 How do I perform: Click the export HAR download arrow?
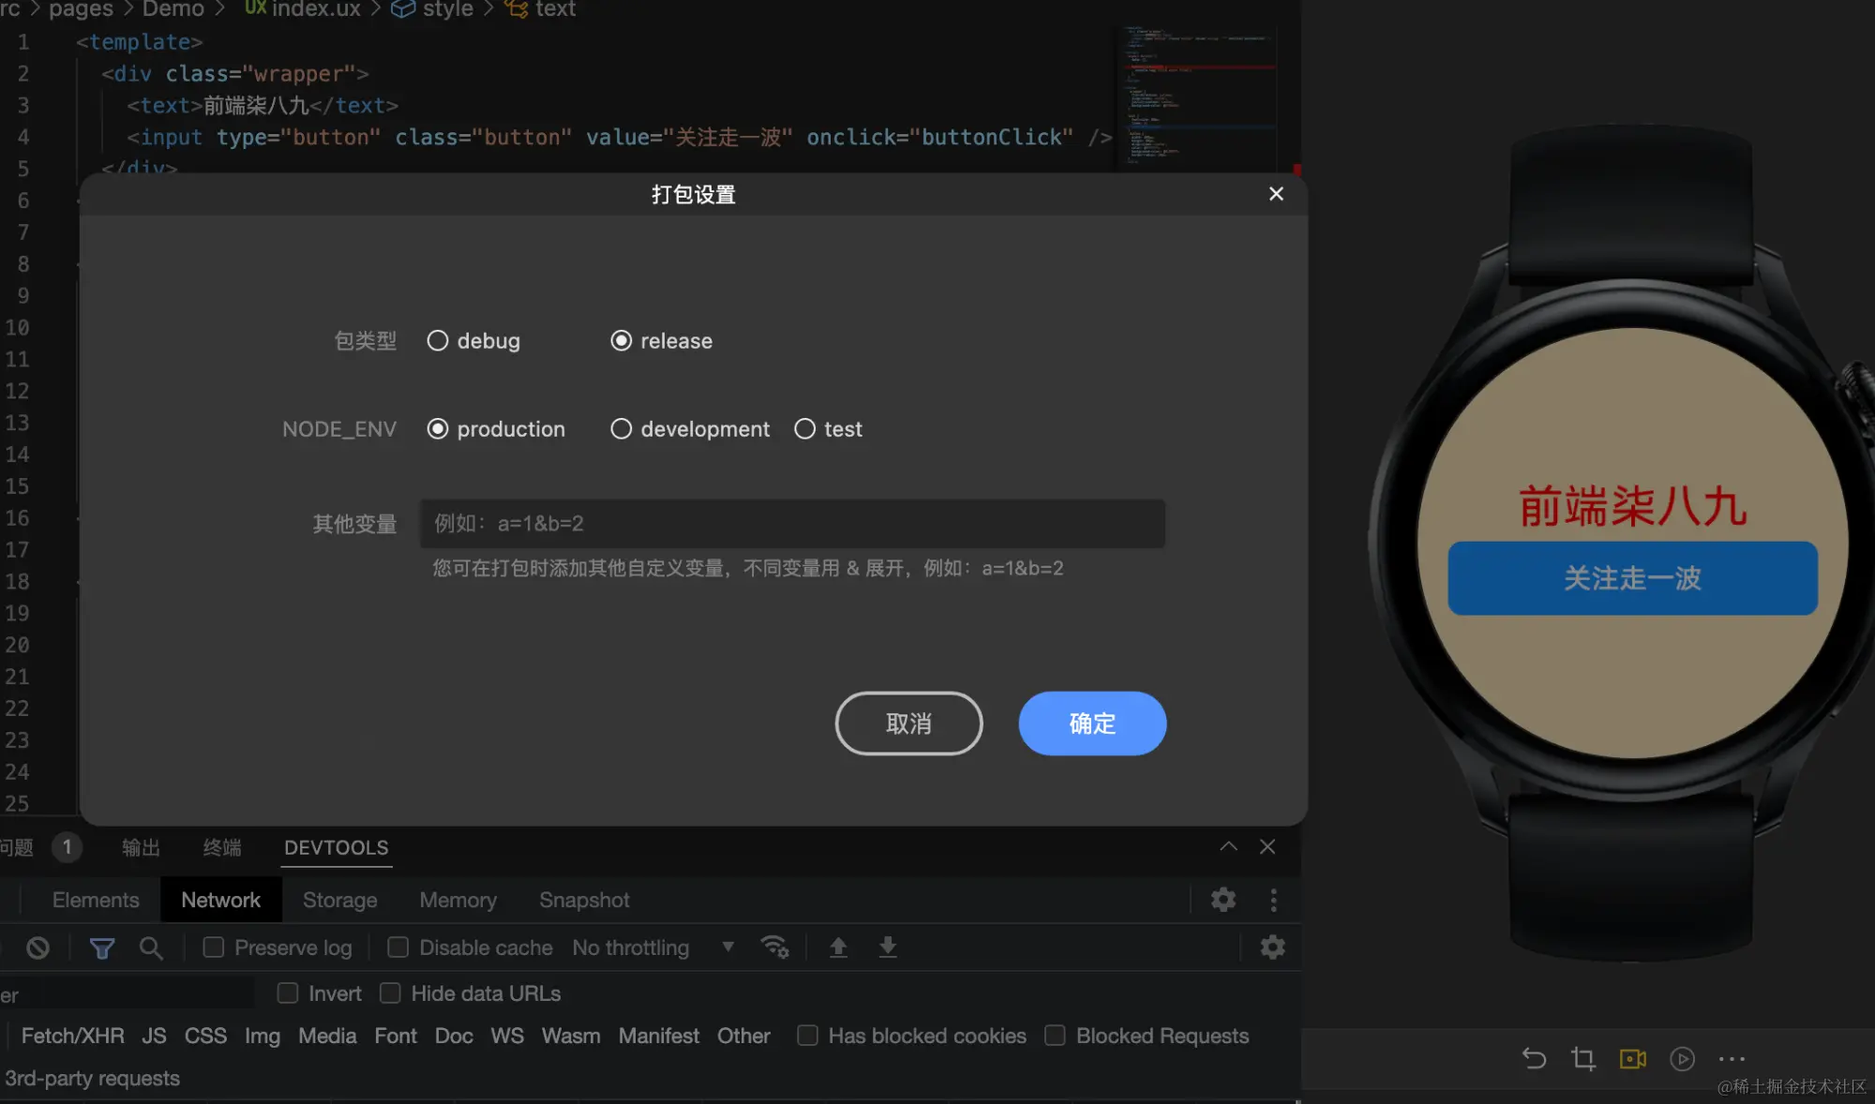[x=887, y=947]
